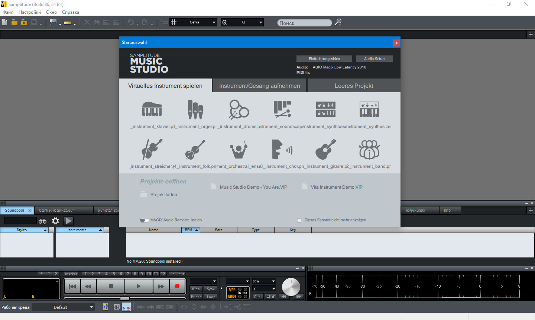535x320 pixels.
Task: Open the Настройки menu
Action: coord(30,12)
